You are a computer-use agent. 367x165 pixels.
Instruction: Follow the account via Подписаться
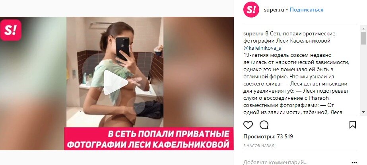(307, 10)
